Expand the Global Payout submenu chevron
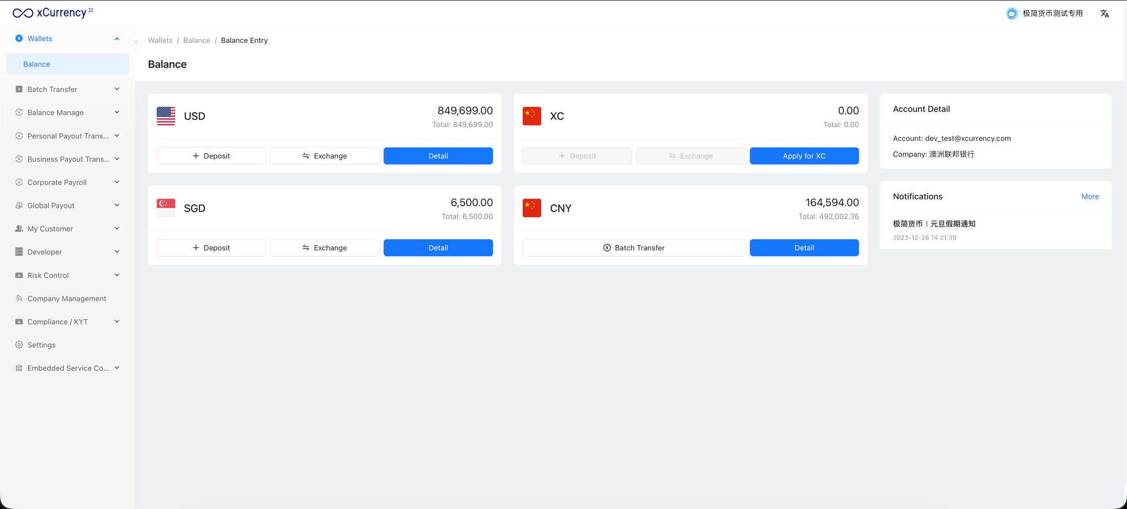 (117, 205)
